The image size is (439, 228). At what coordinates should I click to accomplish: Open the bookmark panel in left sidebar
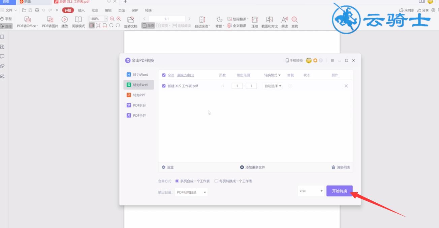[x=2, y=37]
